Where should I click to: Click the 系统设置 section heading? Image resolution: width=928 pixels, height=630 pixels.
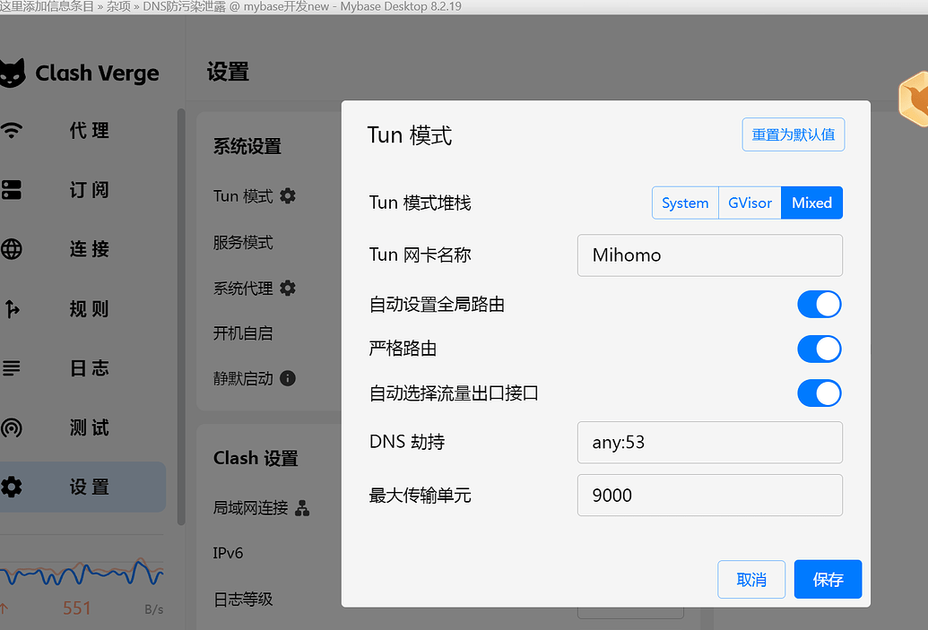pyautogui.click(x=247, y=147)
